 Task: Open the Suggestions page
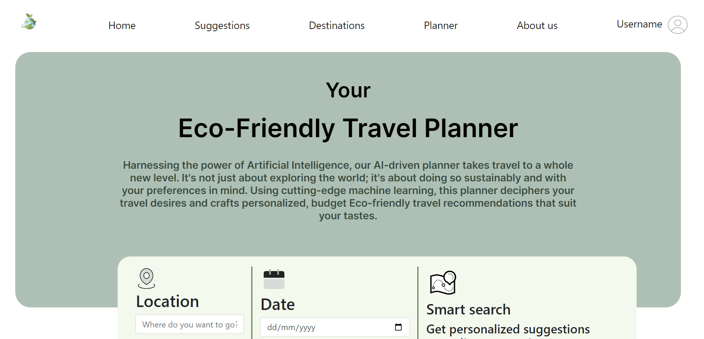[222, 26]
